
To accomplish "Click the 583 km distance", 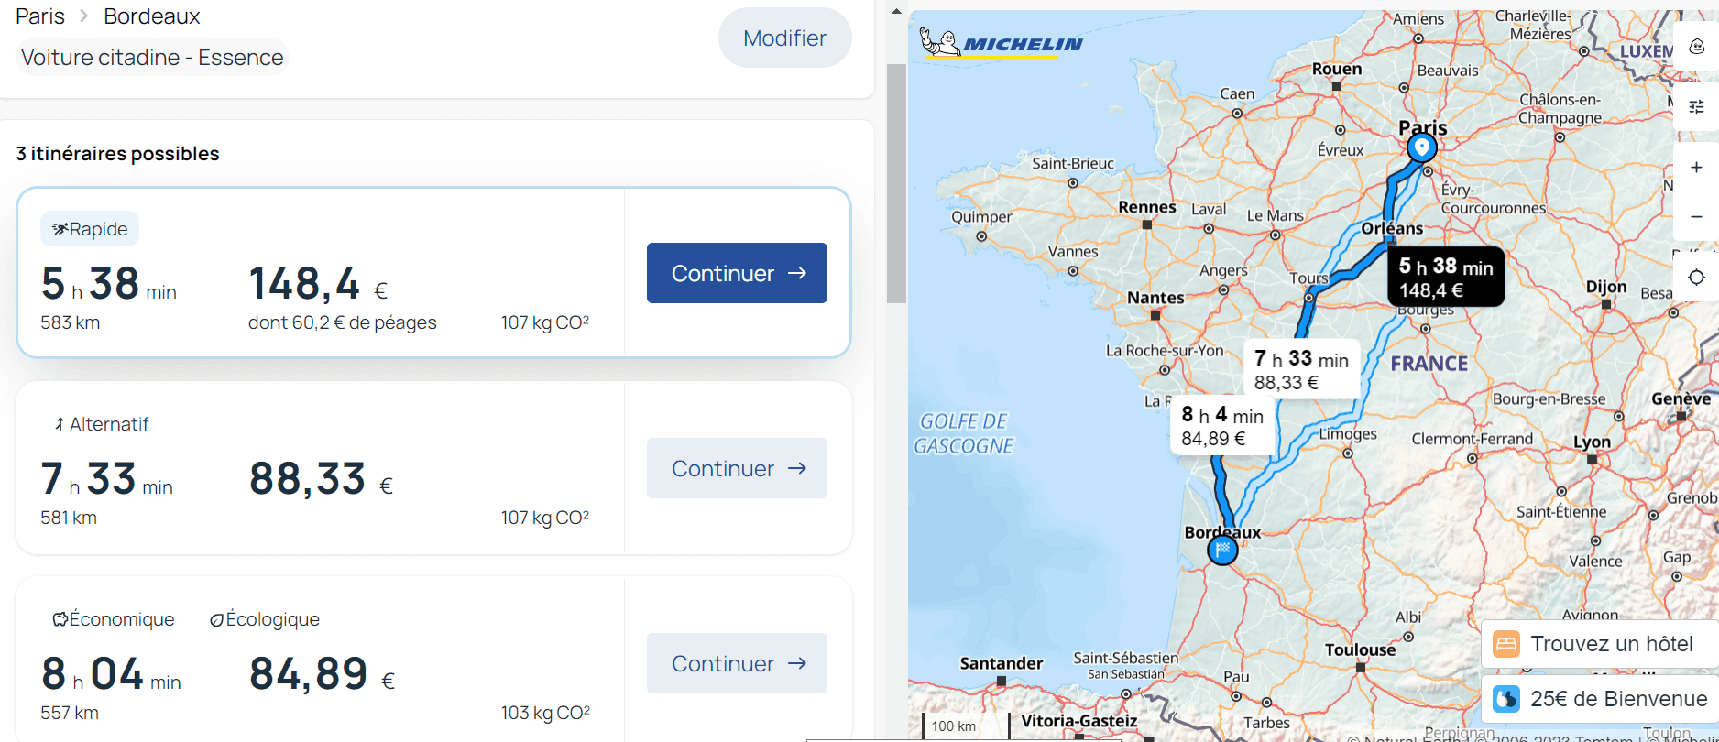I will [x=71, y=322].
